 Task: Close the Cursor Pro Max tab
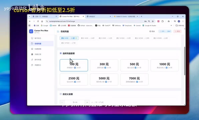(83, 16)
